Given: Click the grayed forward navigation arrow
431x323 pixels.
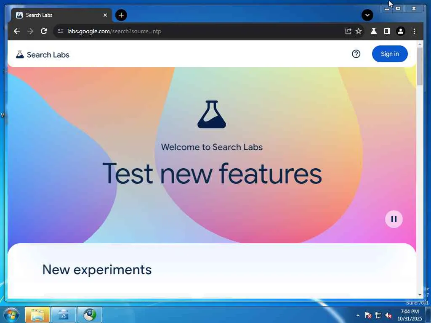Looking at the screenshot, I should [30, 31].
